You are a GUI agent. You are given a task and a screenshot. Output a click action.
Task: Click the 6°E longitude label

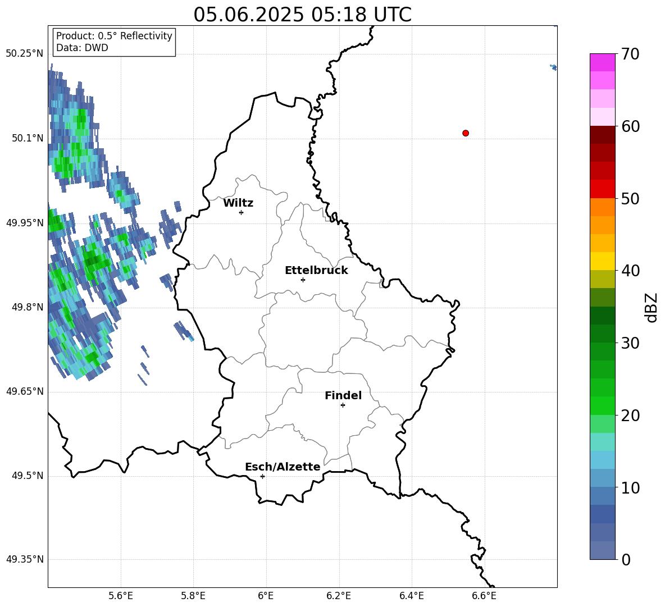click(266, 596)
